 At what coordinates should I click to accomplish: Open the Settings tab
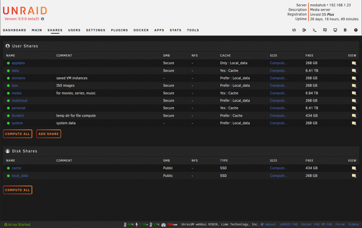click(x=96, y=30)
